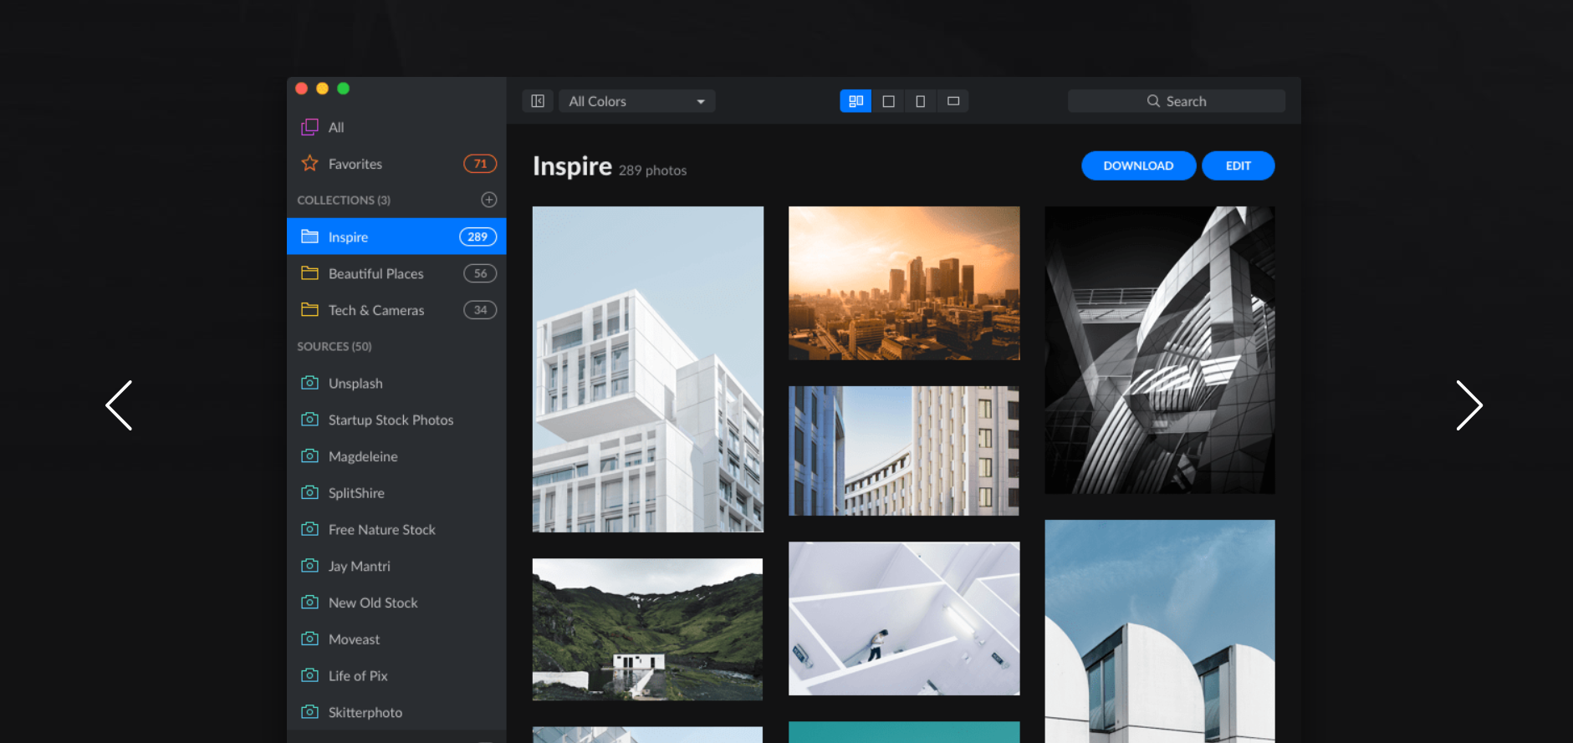Select the Inspire collection
This screenshot has width=1573, height=743.
coord(396,237)
